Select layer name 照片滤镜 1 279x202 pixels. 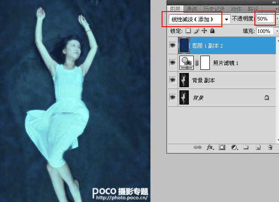(225, 63)
